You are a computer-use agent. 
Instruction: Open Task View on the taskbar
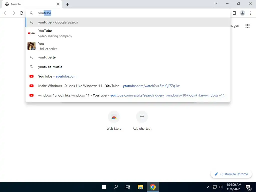tap(128, 187)
